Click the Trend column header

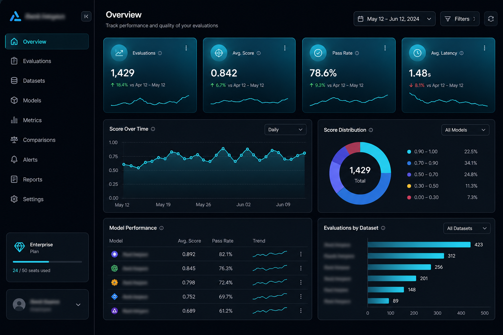click(x=259, y=241)
